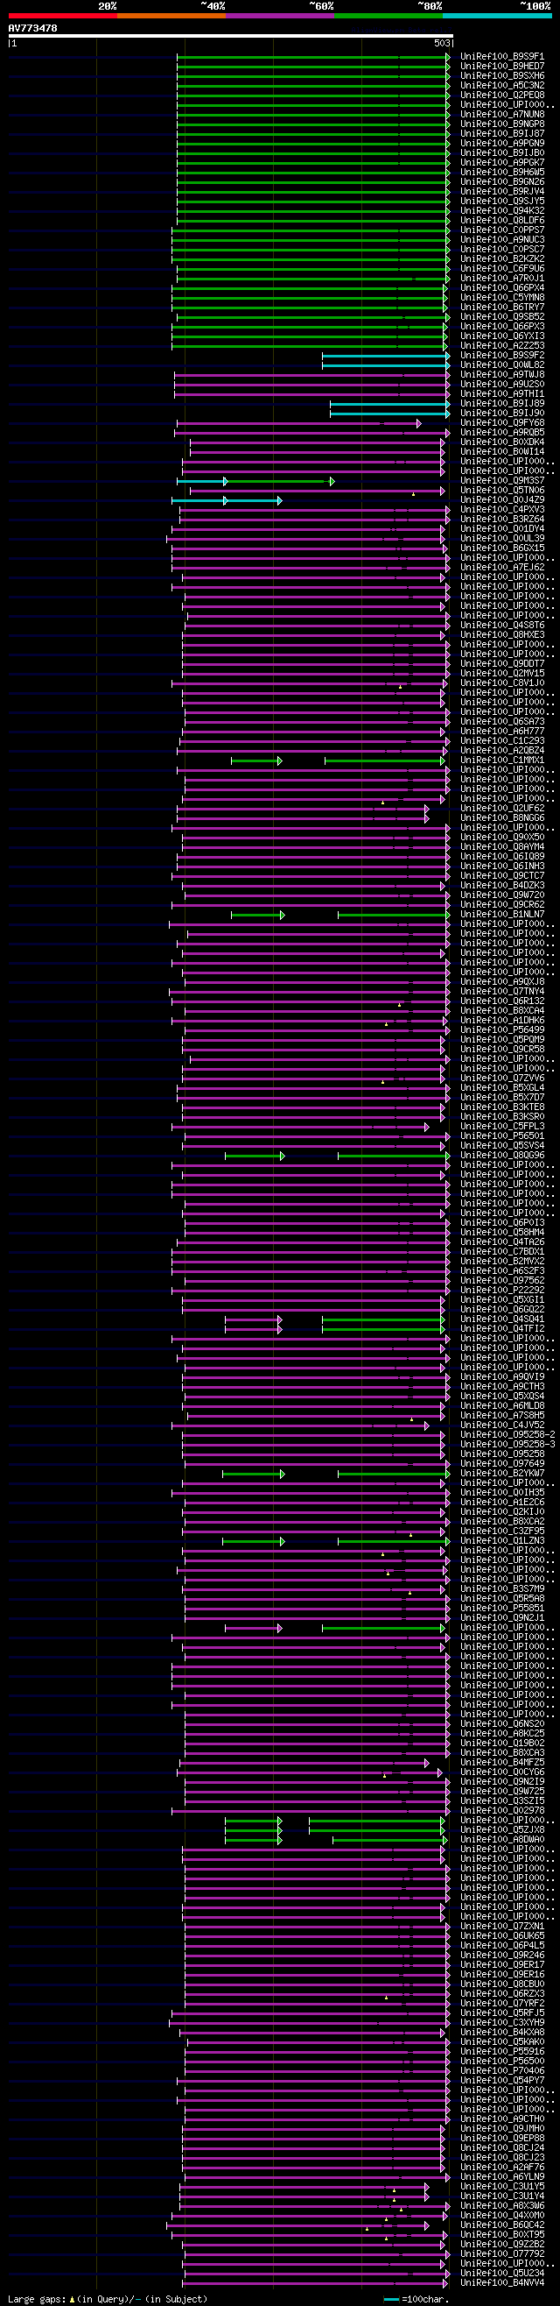The width and height of the screenshot is (560, 2306).
Task: Open hit UniRef100_Q7TNY4
Action: tap(502, 992)
